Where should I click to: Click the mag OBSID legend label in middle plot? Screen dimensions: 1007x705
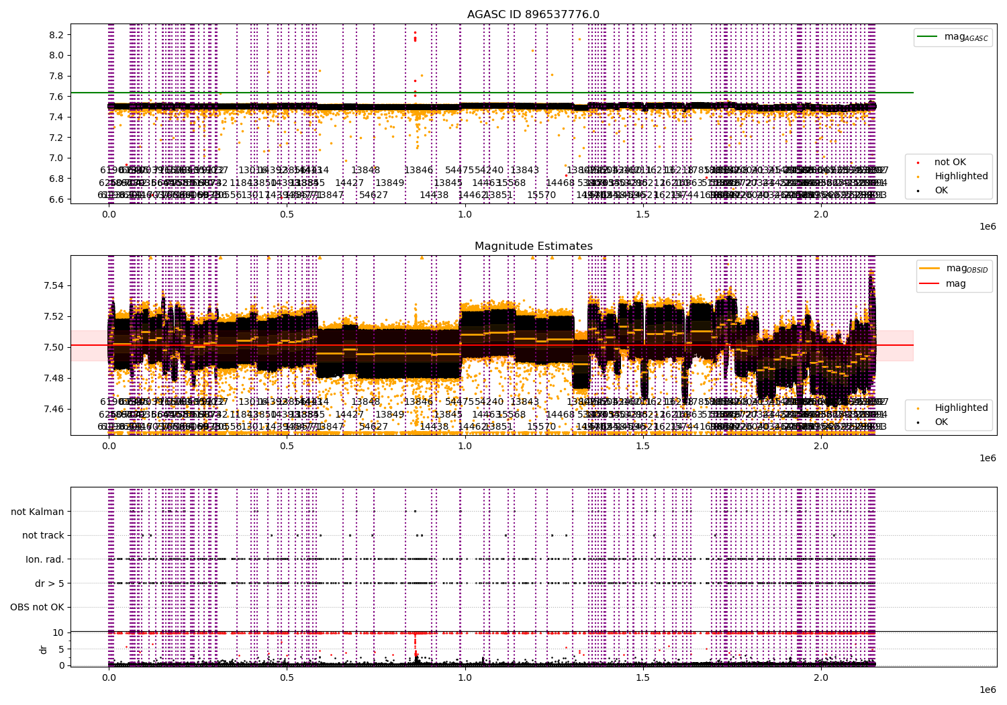pos(967,269)
